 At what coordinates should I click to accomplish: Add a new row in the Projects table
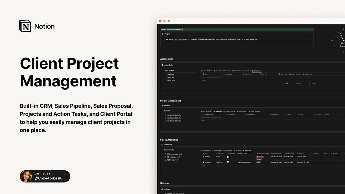pyautogui.click(x=203, y=121)
